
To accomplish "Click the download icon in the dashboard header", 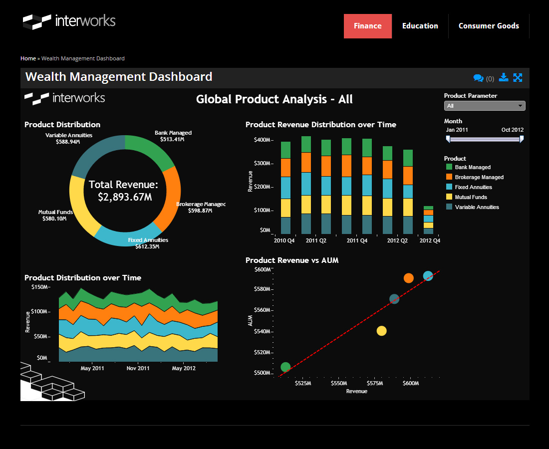I will point(504,78).
